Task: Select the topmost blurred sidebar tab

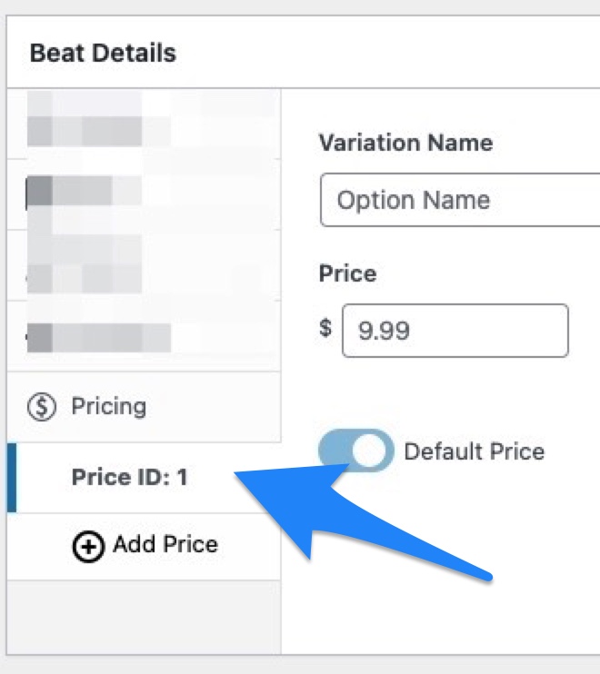Action: click(x=144, y=124)
